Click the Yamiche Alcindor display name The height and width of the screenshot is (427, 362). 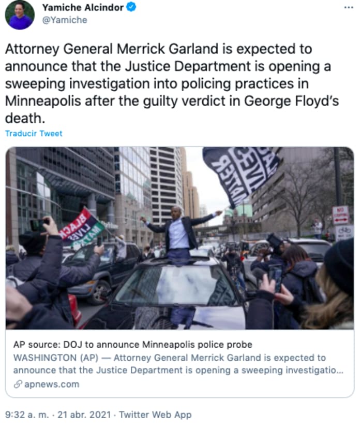coord(83,8)
